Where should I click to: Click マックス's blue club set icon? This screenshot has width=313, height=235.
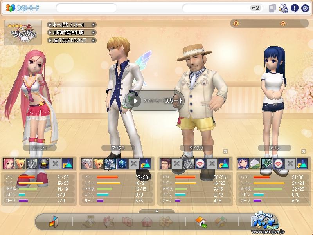110,164
